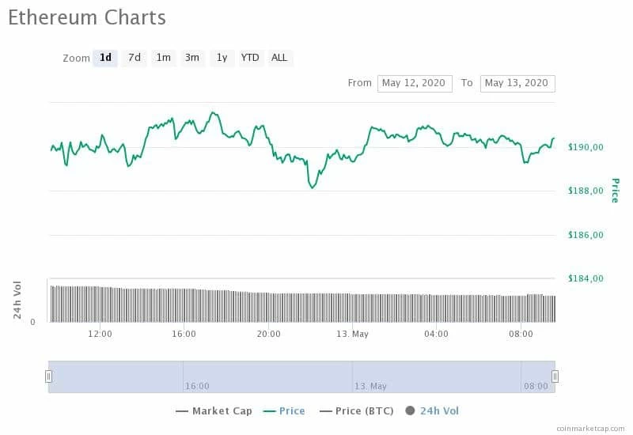633x435 pixels.
Task: Click the price line's lowest dip
Action: coord(313,187)
